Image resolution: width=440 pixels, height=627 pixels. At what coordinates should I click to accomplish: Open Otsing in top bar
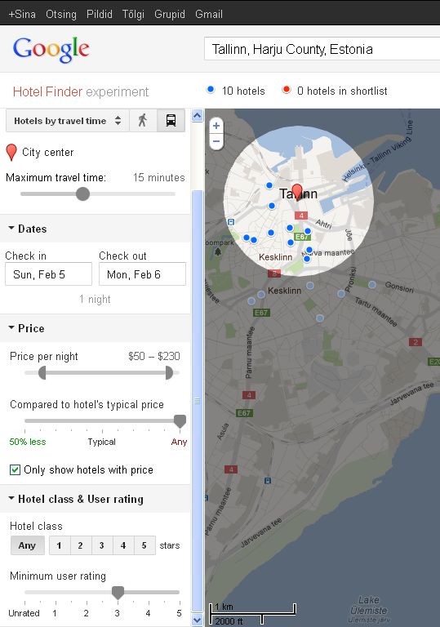pyautogui.click(x=60, y=15)
